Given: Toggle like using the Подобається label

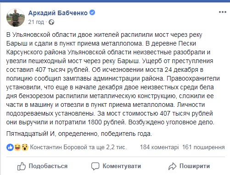Looking at the screenshot, I should click(x=48, y=166).
